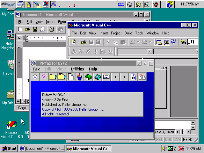Image resolution: width=204 pixels, height=153 pixels.
Task: Click the flashlight find icon on WarpCenter
Action: (x=37, y=4)
